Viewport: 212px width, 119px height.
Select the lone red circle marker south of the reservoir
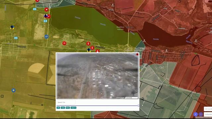[x=64, y=43]
